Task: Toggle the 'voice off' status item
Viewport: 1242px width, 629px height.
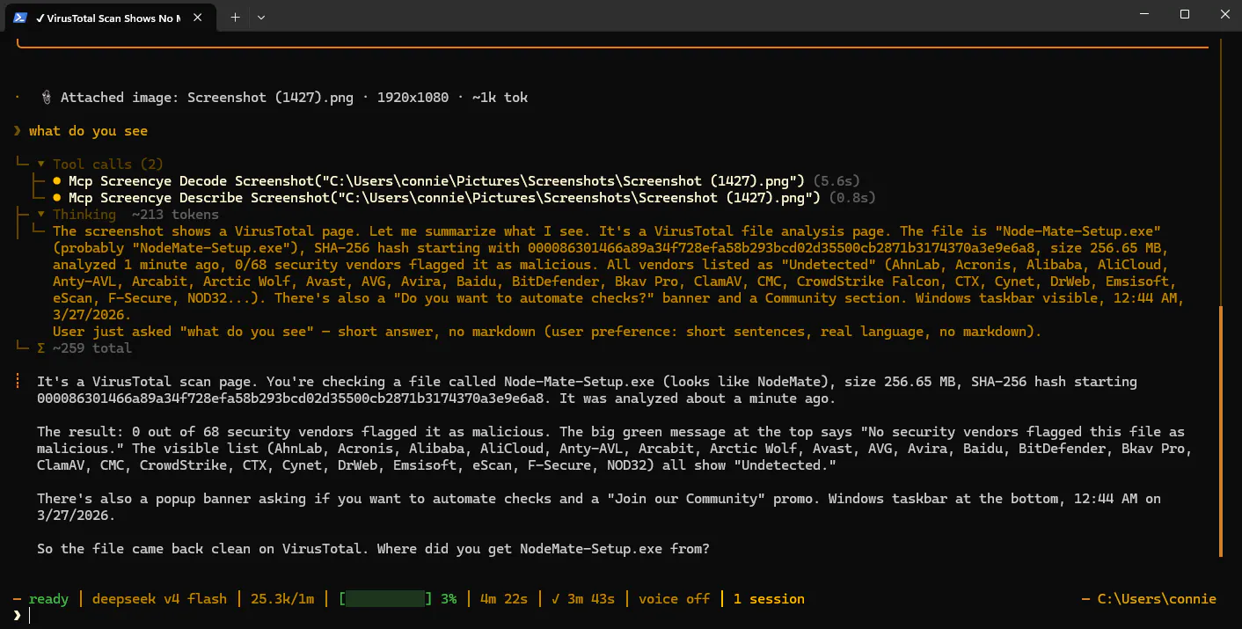Action: point(674,599)
